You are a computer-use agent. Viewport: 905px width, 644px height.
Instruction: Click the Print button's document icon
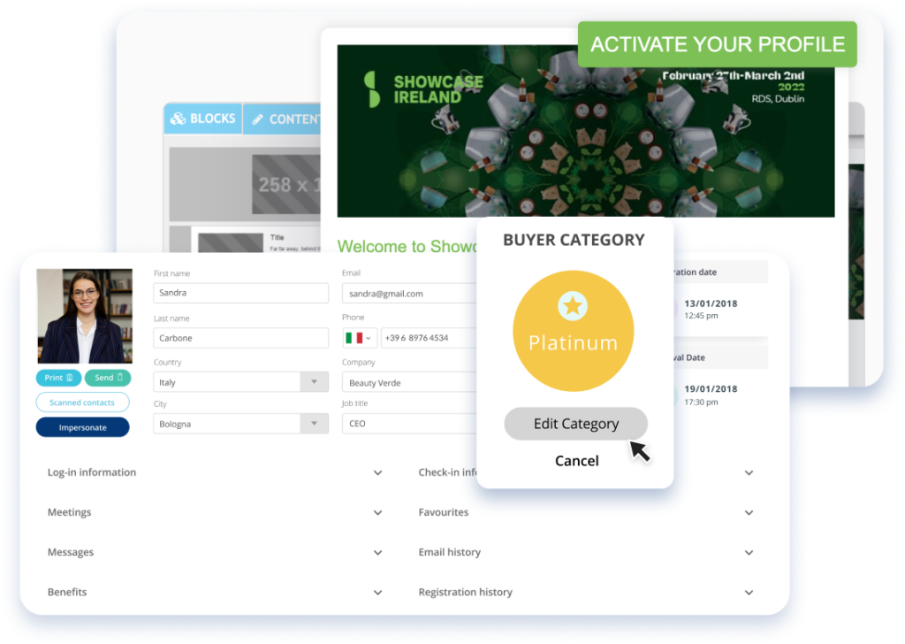70,378
